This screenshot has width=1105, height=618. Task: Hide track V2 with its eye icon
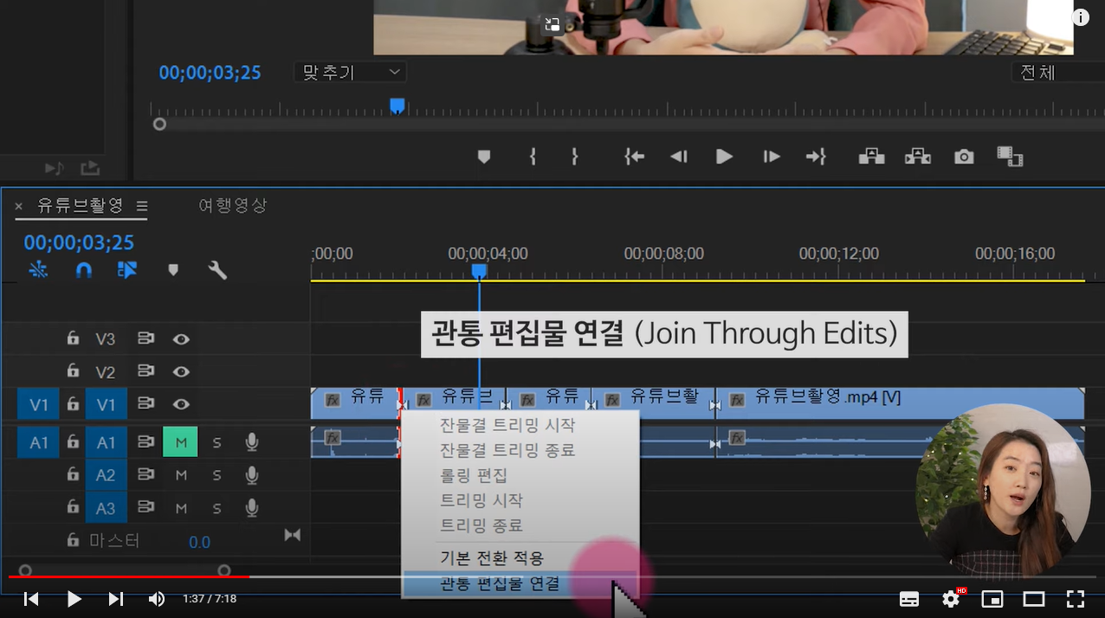coord(181,371)
